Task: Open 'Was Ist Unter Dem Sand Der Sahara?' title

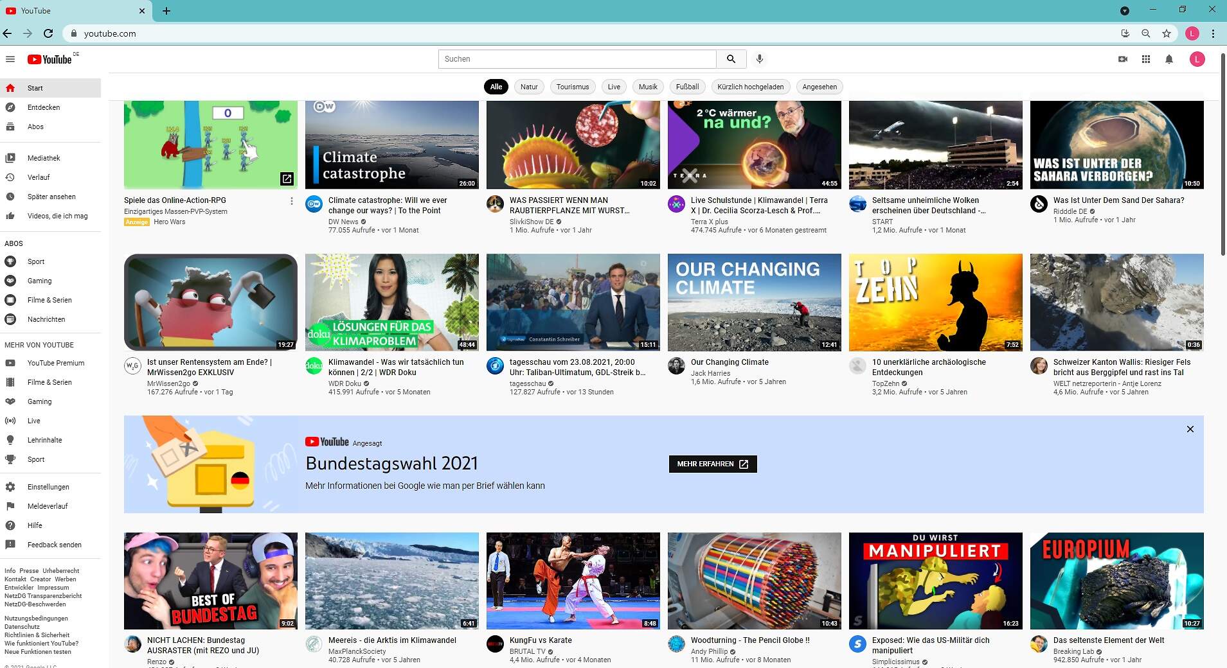Action: [x=1118, y=200]
